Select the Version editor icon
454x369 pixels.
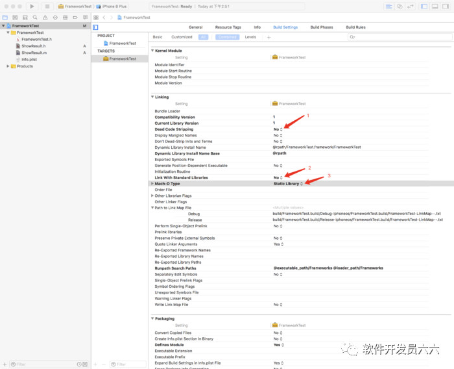411,6
